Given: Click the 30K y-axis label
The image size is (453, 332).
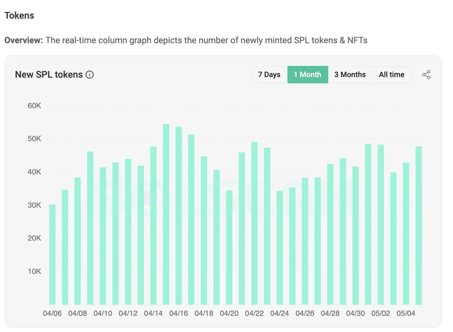Looking at the screenshot, I should point(34,205).
